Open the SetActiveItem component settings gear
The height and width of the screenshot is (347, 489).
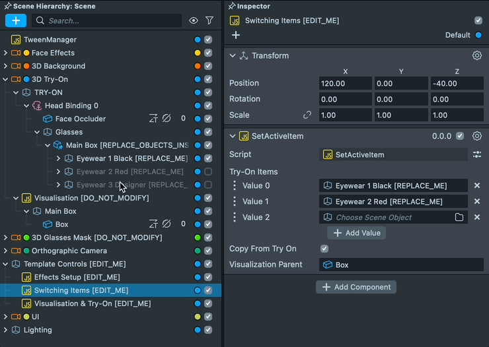tap(476, 137)
